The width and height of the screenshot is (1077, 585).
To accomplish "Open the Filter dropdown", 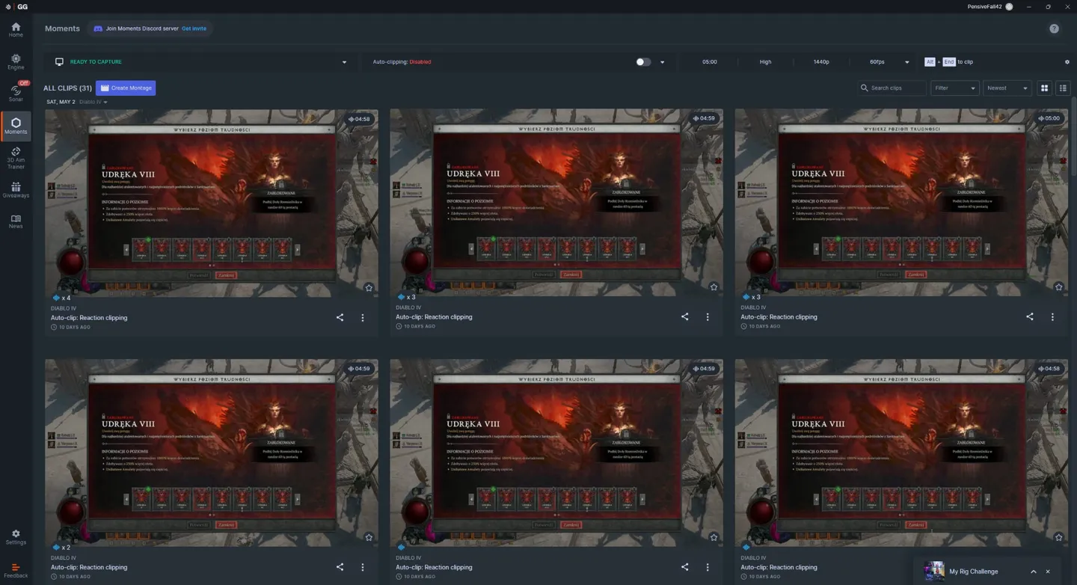I will [955, 88].
